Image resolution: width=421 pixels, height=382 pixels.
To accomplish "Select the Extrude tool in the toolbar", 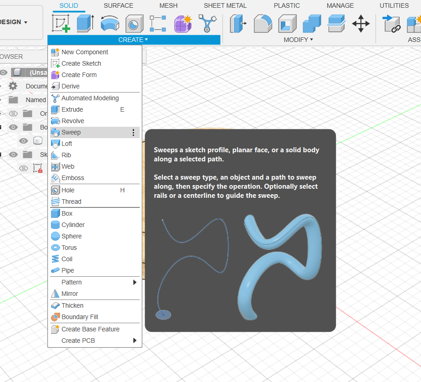I will (x=85, y=23).
